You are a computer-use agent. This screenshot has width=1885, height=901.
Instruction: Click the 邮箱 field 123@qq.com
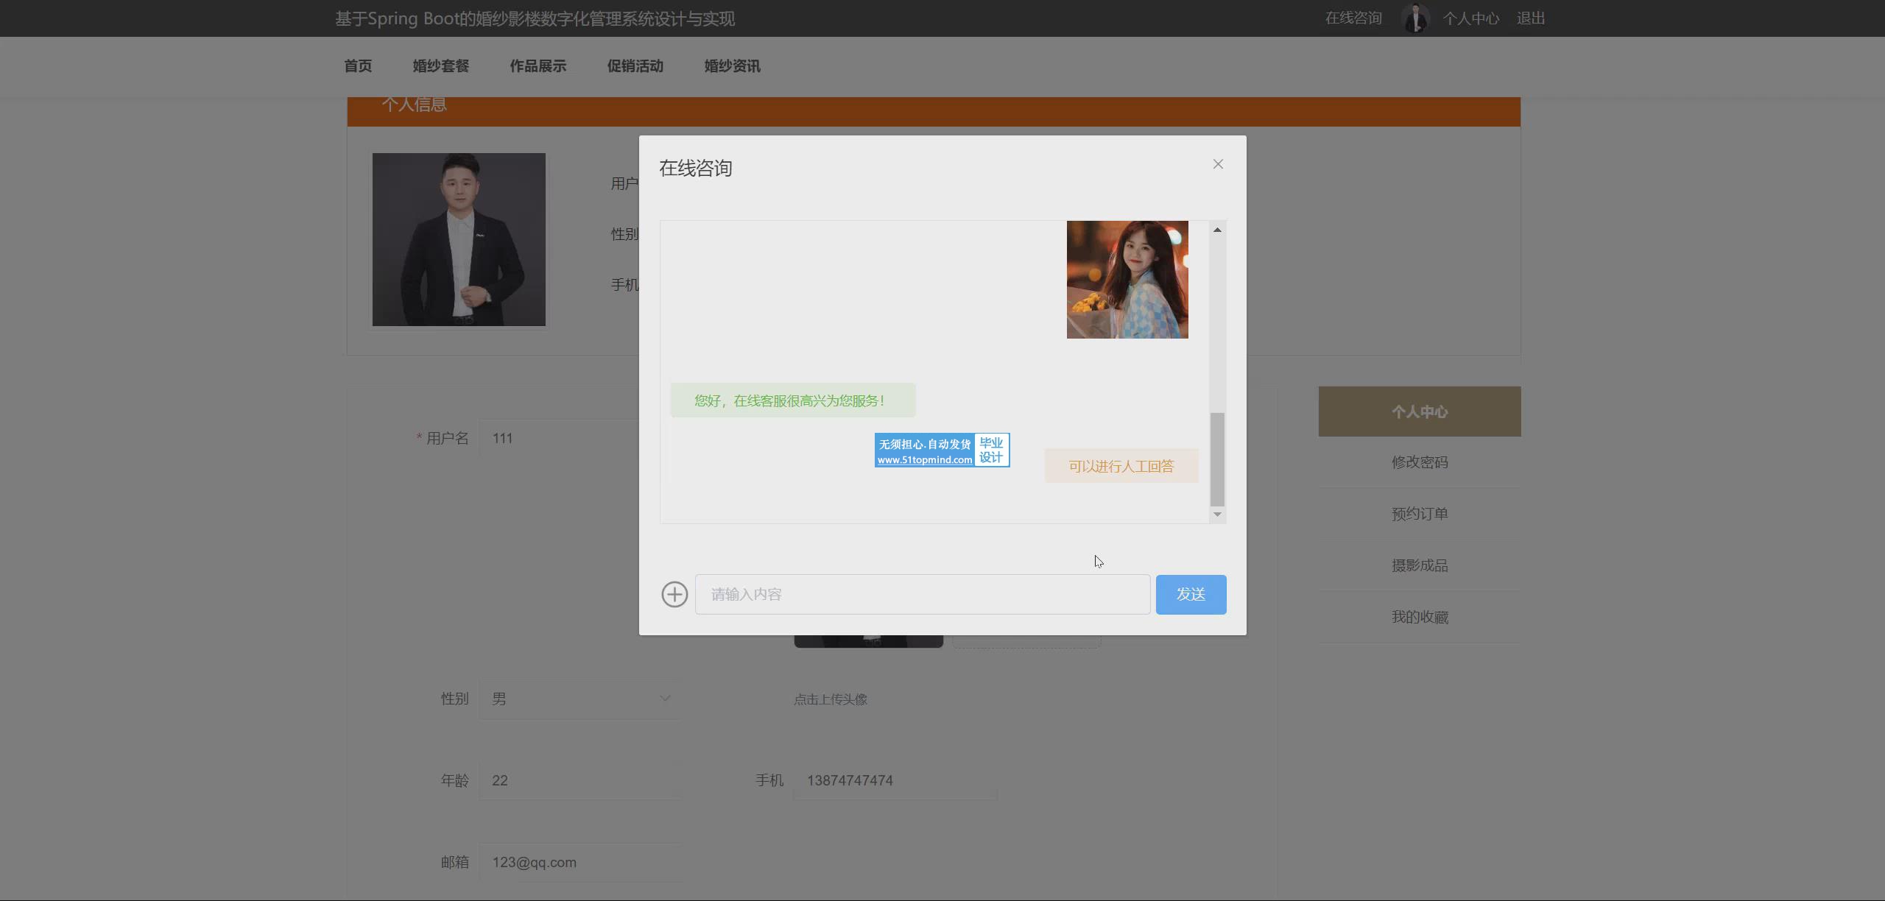(580, 862)
